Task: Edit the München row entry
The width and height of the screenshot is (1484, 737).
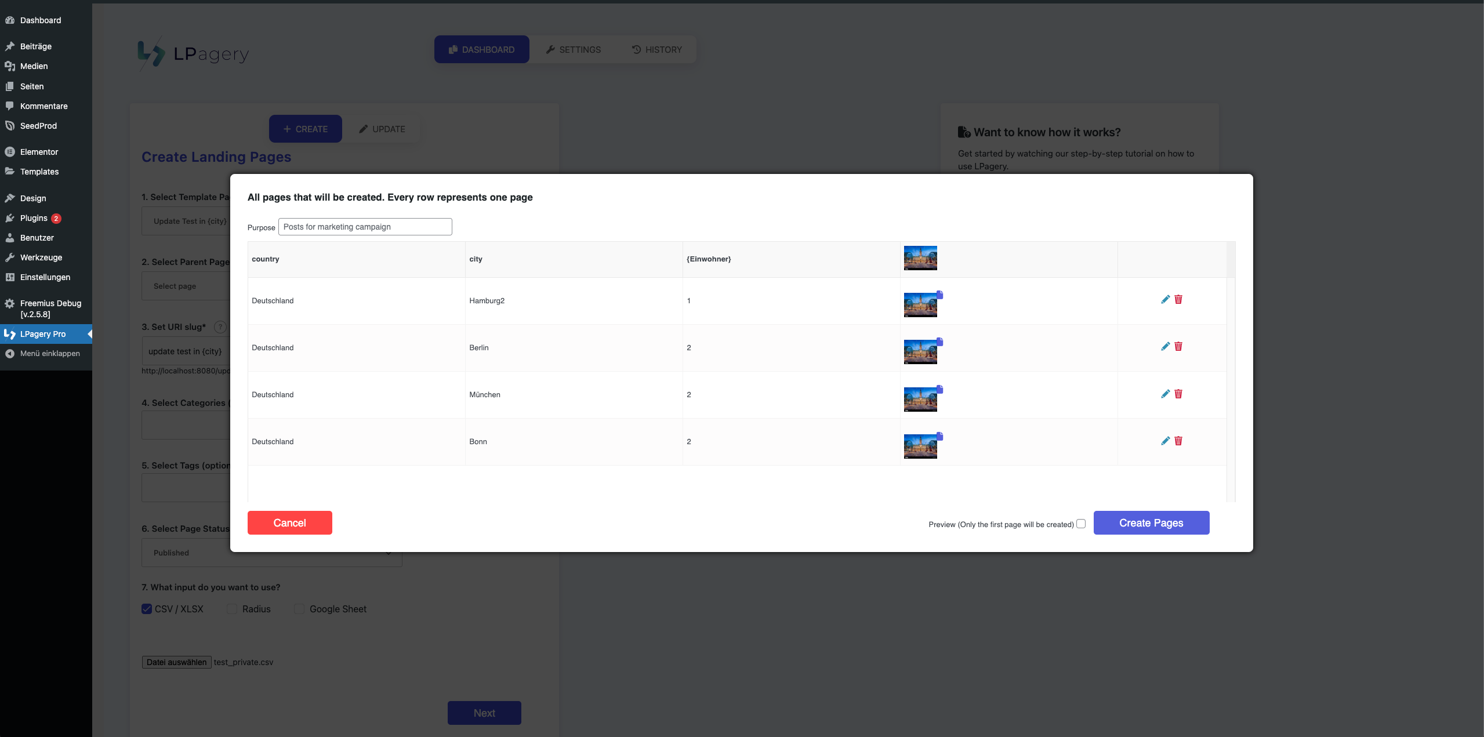Action: 1165,394
